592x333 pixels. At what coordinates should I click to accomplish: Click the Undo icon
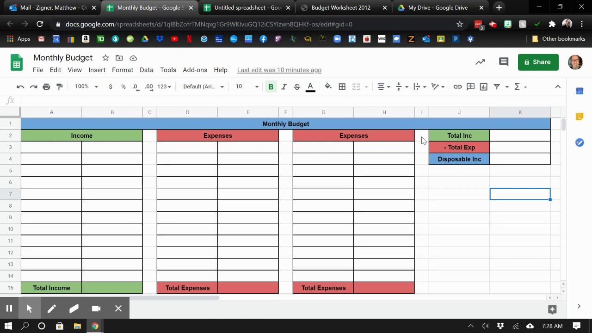tap(20, 86)
